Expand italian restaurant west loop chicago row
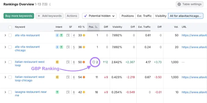 [5, 77]
